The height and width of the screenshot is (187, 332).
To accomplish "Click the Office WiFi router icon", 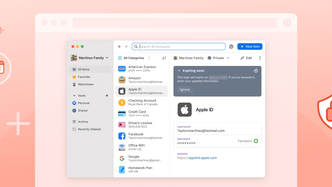I will (122, 147).
